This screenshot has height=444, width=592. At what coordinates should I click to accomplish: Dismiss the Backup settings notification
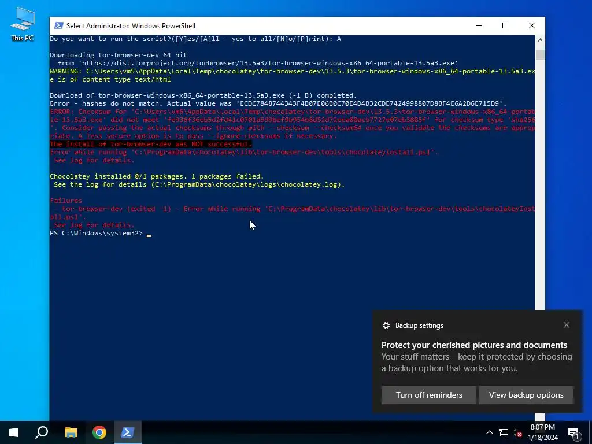(567, 325)
